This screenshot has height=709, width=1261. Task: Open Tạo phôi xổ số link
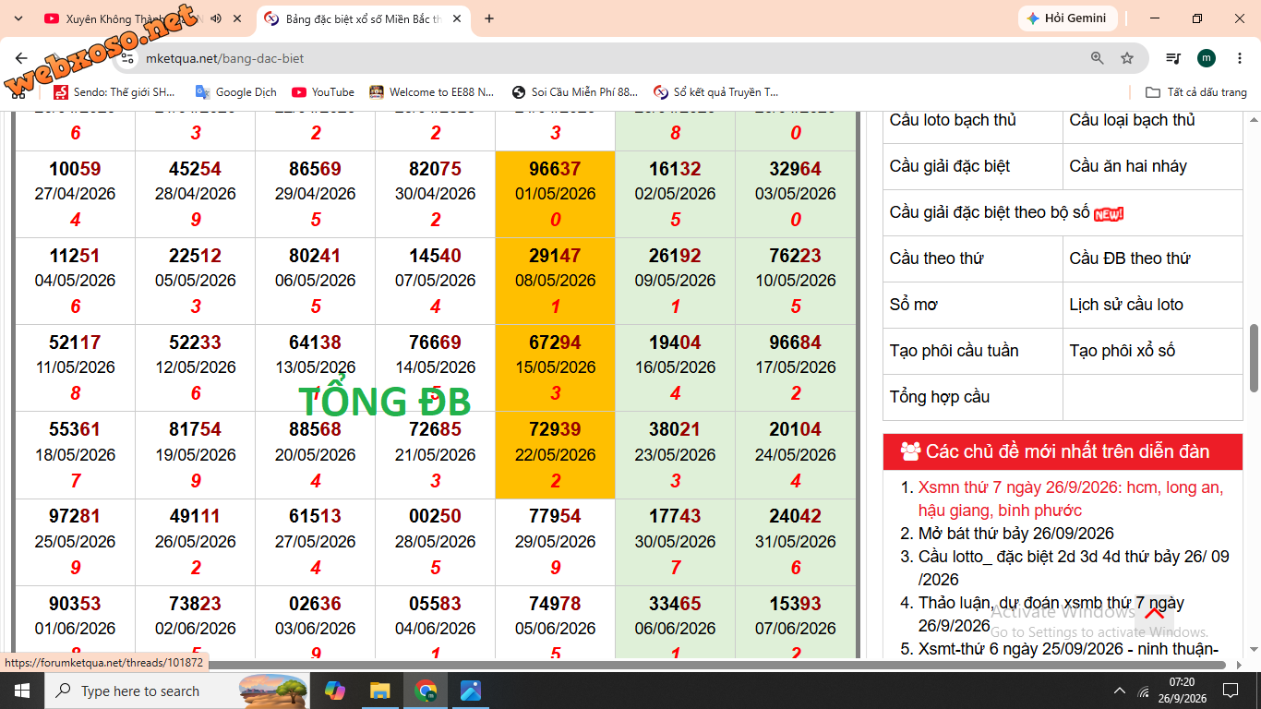(1123, 351)
